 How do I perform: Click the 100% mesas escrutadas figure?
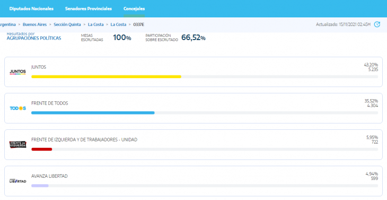click(122, 37)
